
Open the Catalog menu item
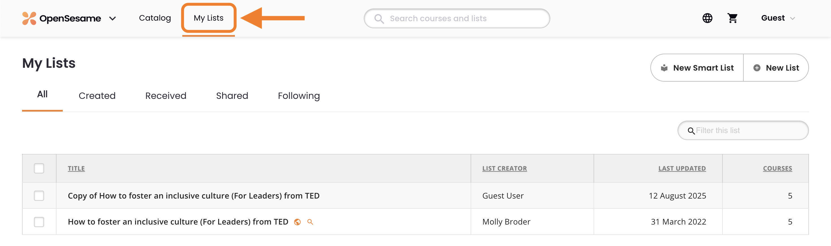(x=155, y=18)
